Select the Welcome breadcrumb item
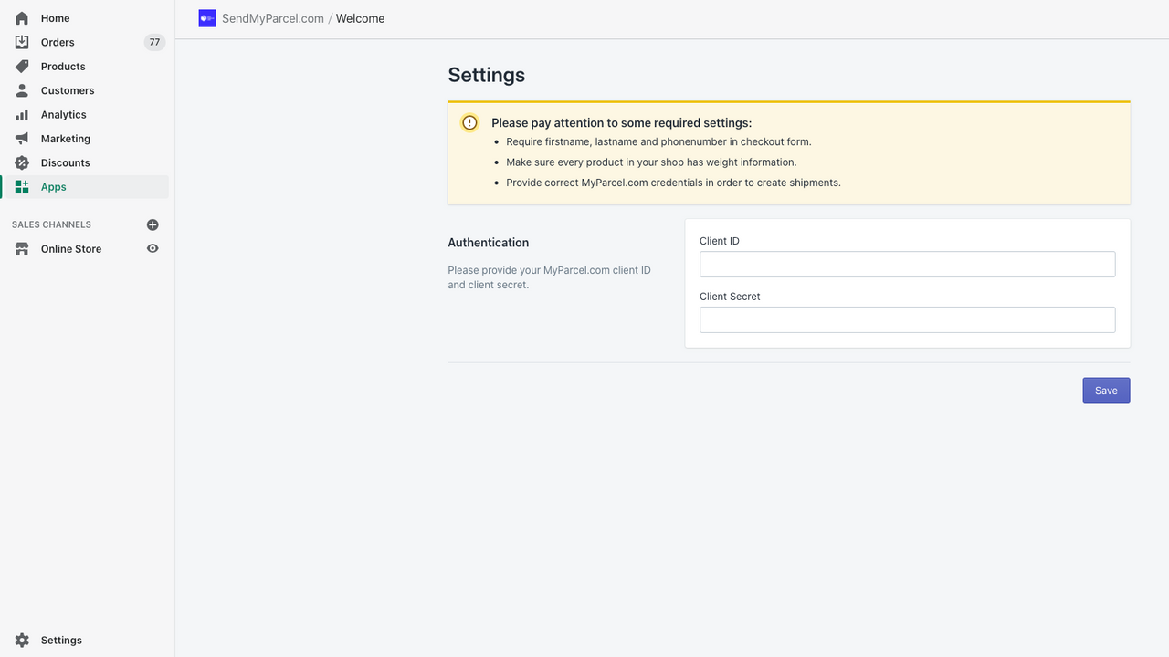The image size is (1169, 657). 359,17
